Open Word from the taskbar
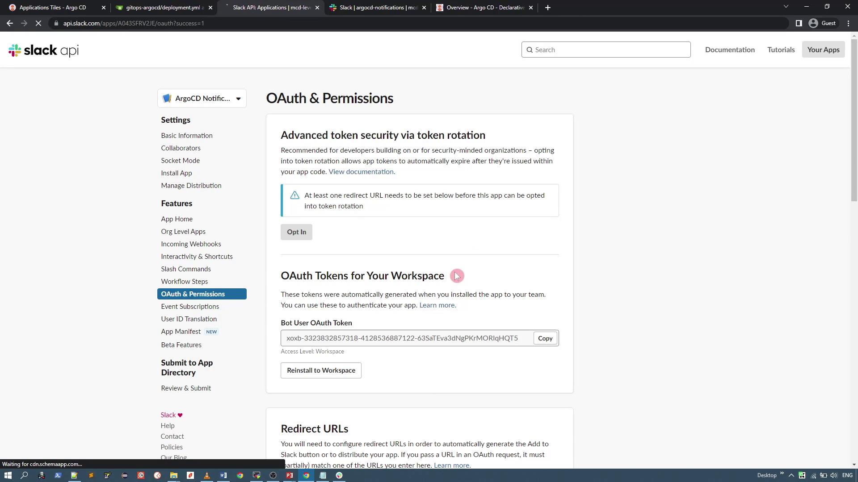Screen dimensions: 858x482 pos(223,475)
